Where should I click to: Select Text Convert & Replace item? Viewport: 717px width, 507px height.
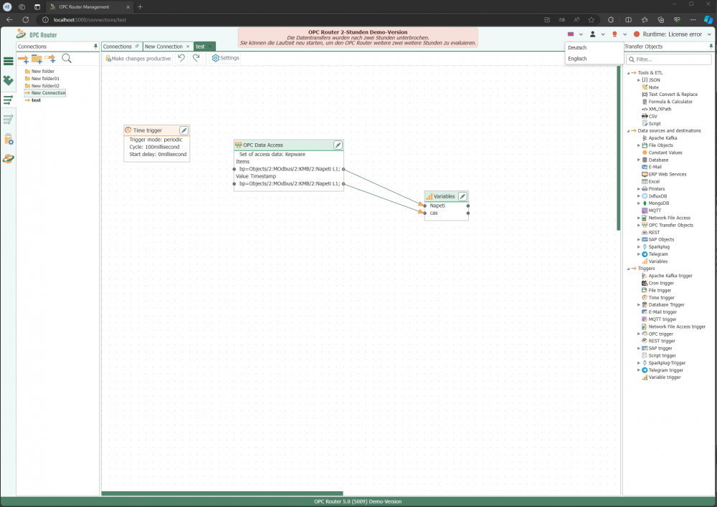coord(670,95)
